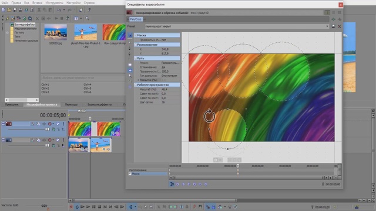Switch to the Видеоспецэффекты tab
The height and width of the screenshot is (211, 376).
tap(99, 104)
